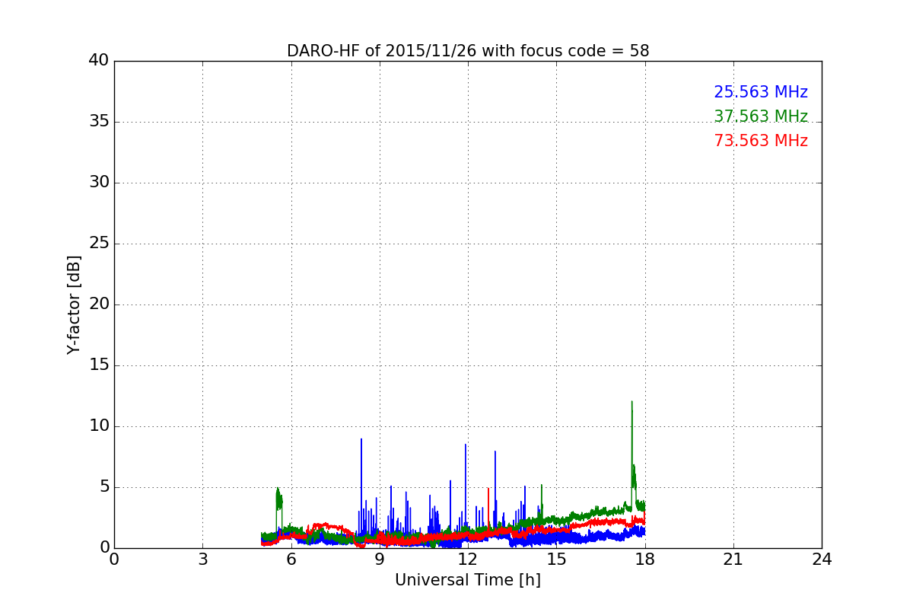Click x-axis tick value 12
This screenshot has height=609, width=913.
click(x=468, y=560)
